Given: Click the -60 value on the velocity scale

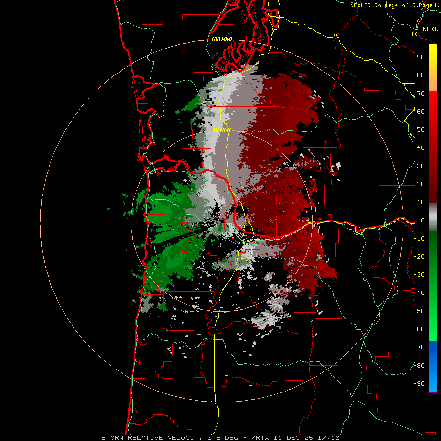Looking at the screenshot, I should [x=419, y=329].
